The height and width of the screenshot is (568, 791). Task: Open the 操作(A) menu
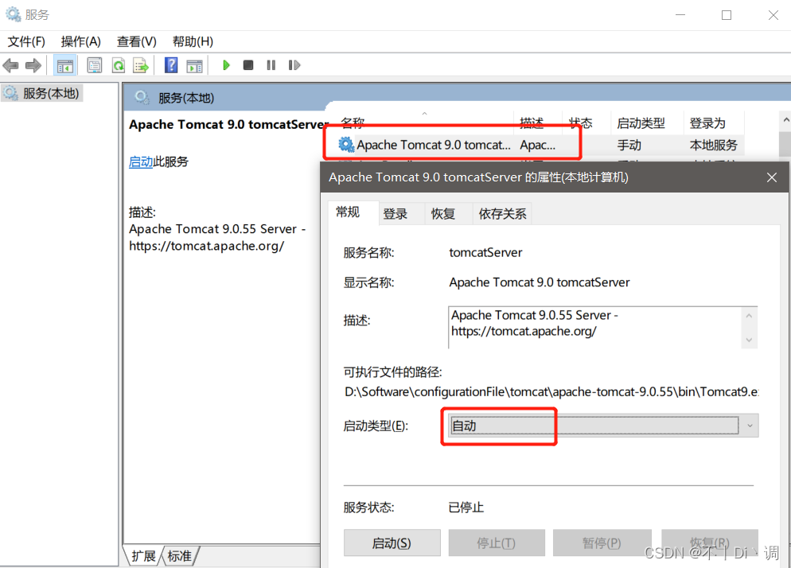pyautogui.click(x=80, y=41)
